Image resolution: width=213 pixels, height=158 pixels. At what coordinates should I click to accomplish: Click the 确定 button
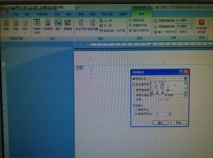[x=160, y=122]
